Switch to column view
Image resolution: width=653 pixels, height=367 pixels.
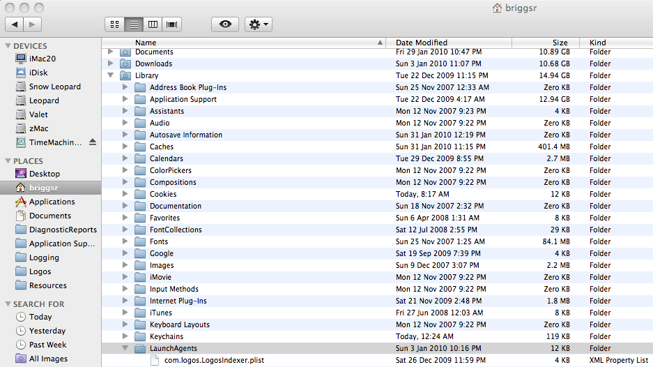tap(153, 24)
